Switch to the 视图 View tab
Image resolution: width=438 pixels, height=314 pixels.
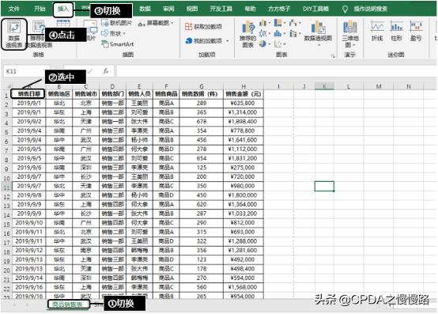(x=192, y=9)
